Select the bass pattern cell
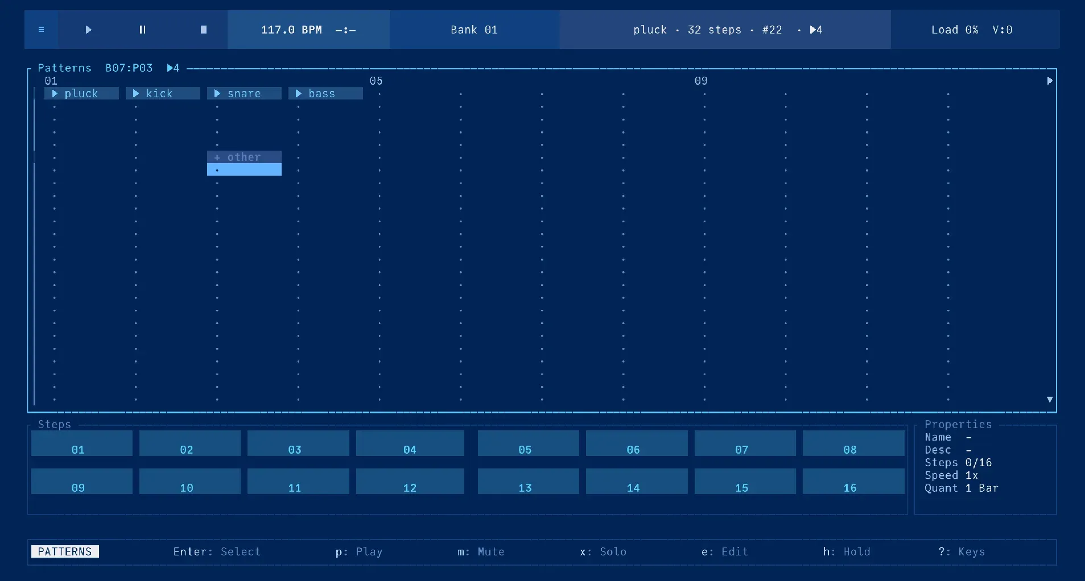The width and height of the screenshot is (1085, 581). point(325,93)
